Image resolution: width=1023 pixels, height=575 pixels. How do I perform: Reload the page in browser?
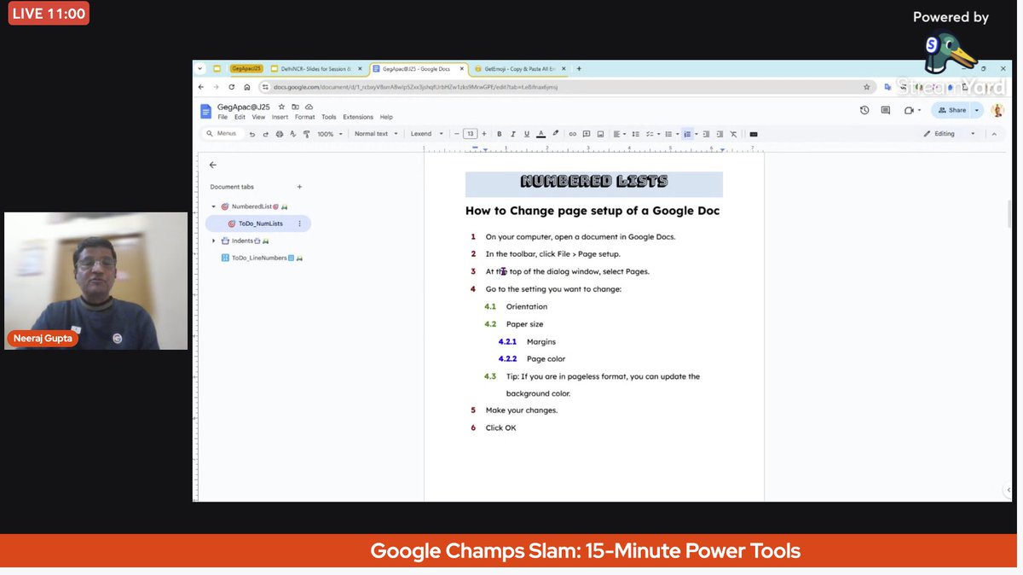pyautogui.click(x=231, y=87)
